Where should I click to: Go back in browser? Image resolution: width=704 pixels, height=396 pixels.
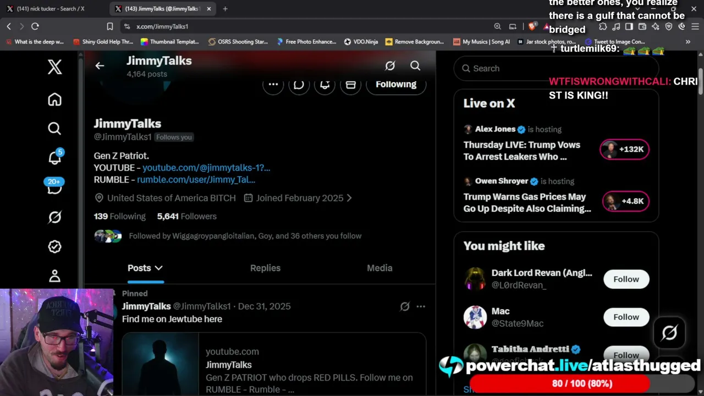coord(9,26)
